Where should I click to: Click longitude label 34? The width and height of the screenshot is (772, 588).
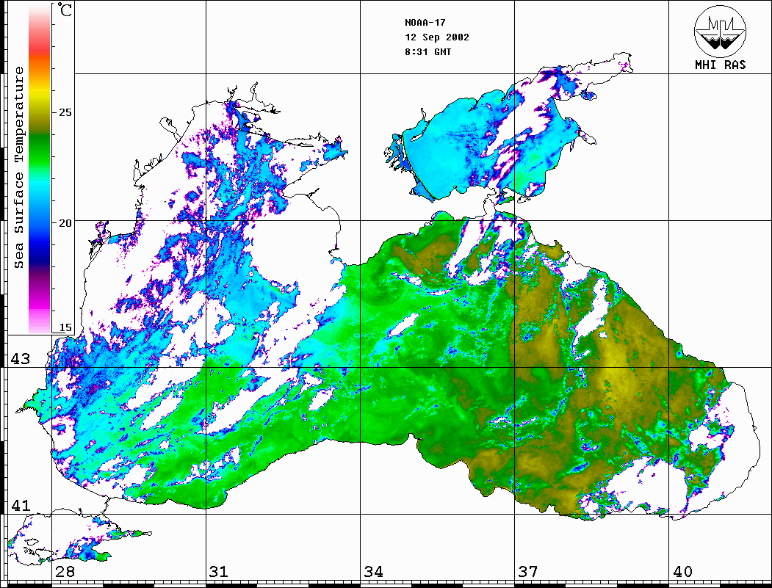[x=374, y=572]
